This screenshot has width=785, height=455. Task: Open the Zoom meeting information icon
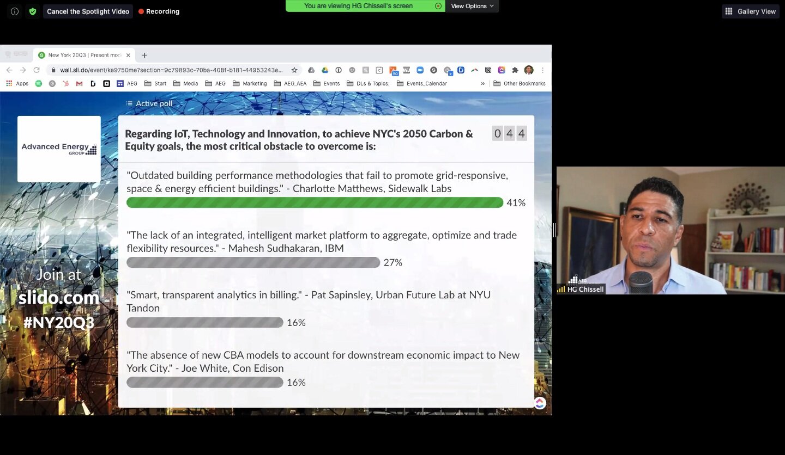coord(15,11)
